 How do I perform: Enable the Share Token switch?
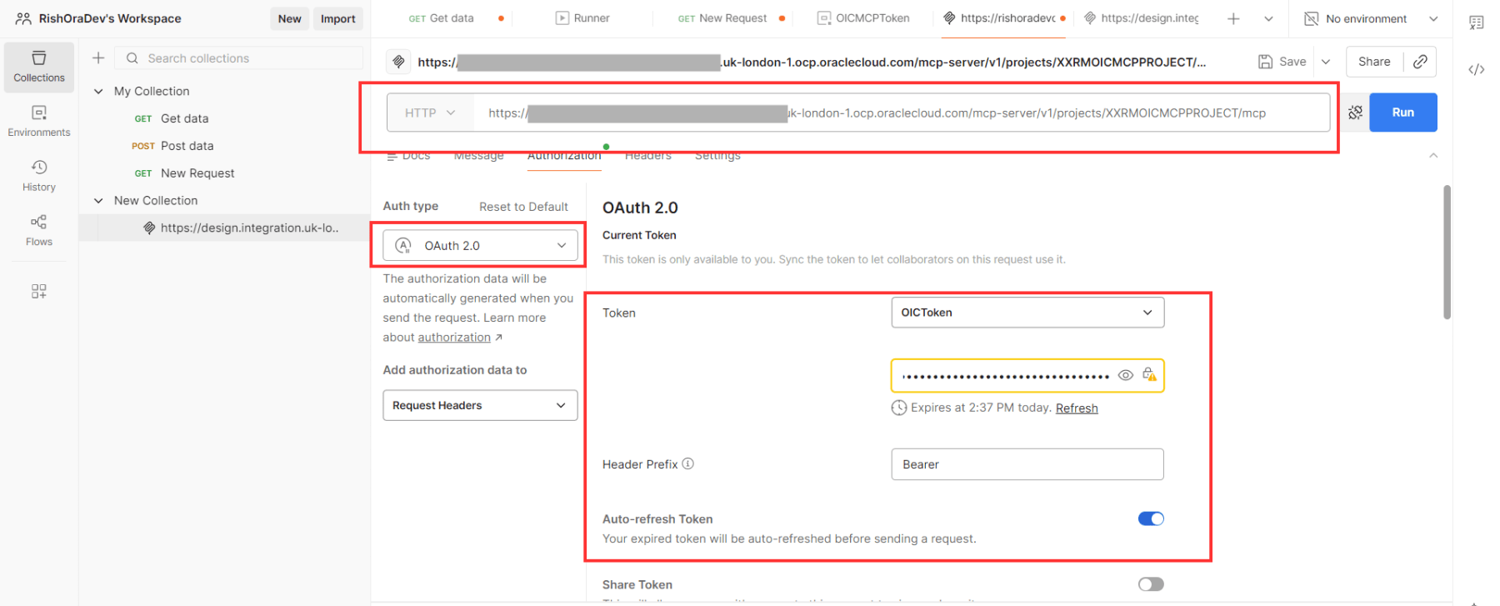pos(1150,584)
